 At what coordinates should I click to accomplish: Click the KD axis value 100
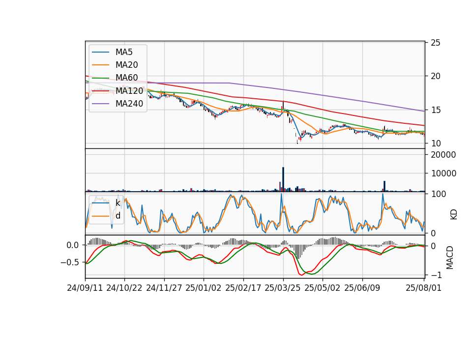point(439,194)
